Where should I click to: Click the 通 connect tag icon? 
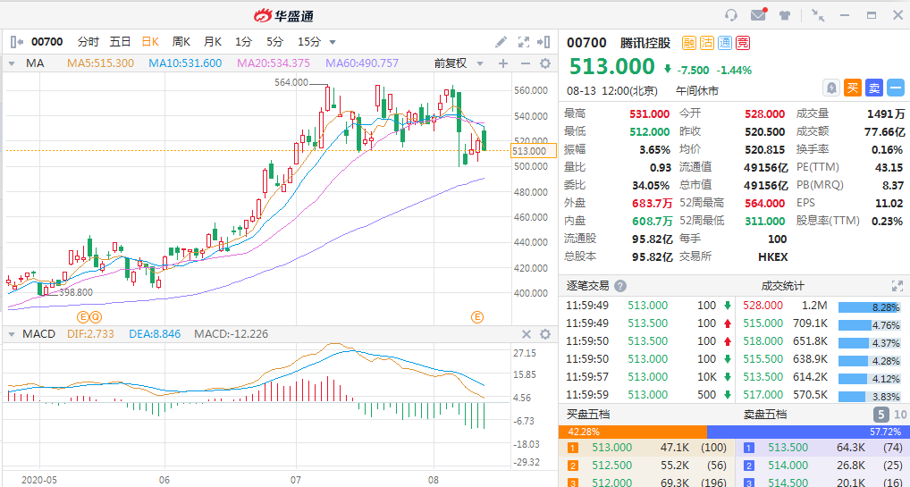724,42
